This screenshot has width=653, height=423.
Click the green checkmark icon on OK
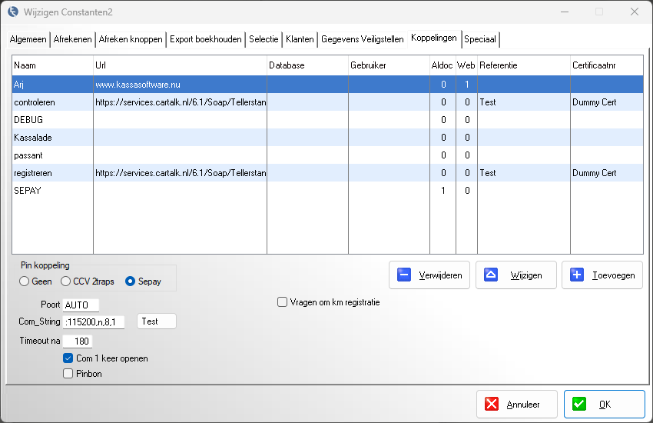point(580,405)
